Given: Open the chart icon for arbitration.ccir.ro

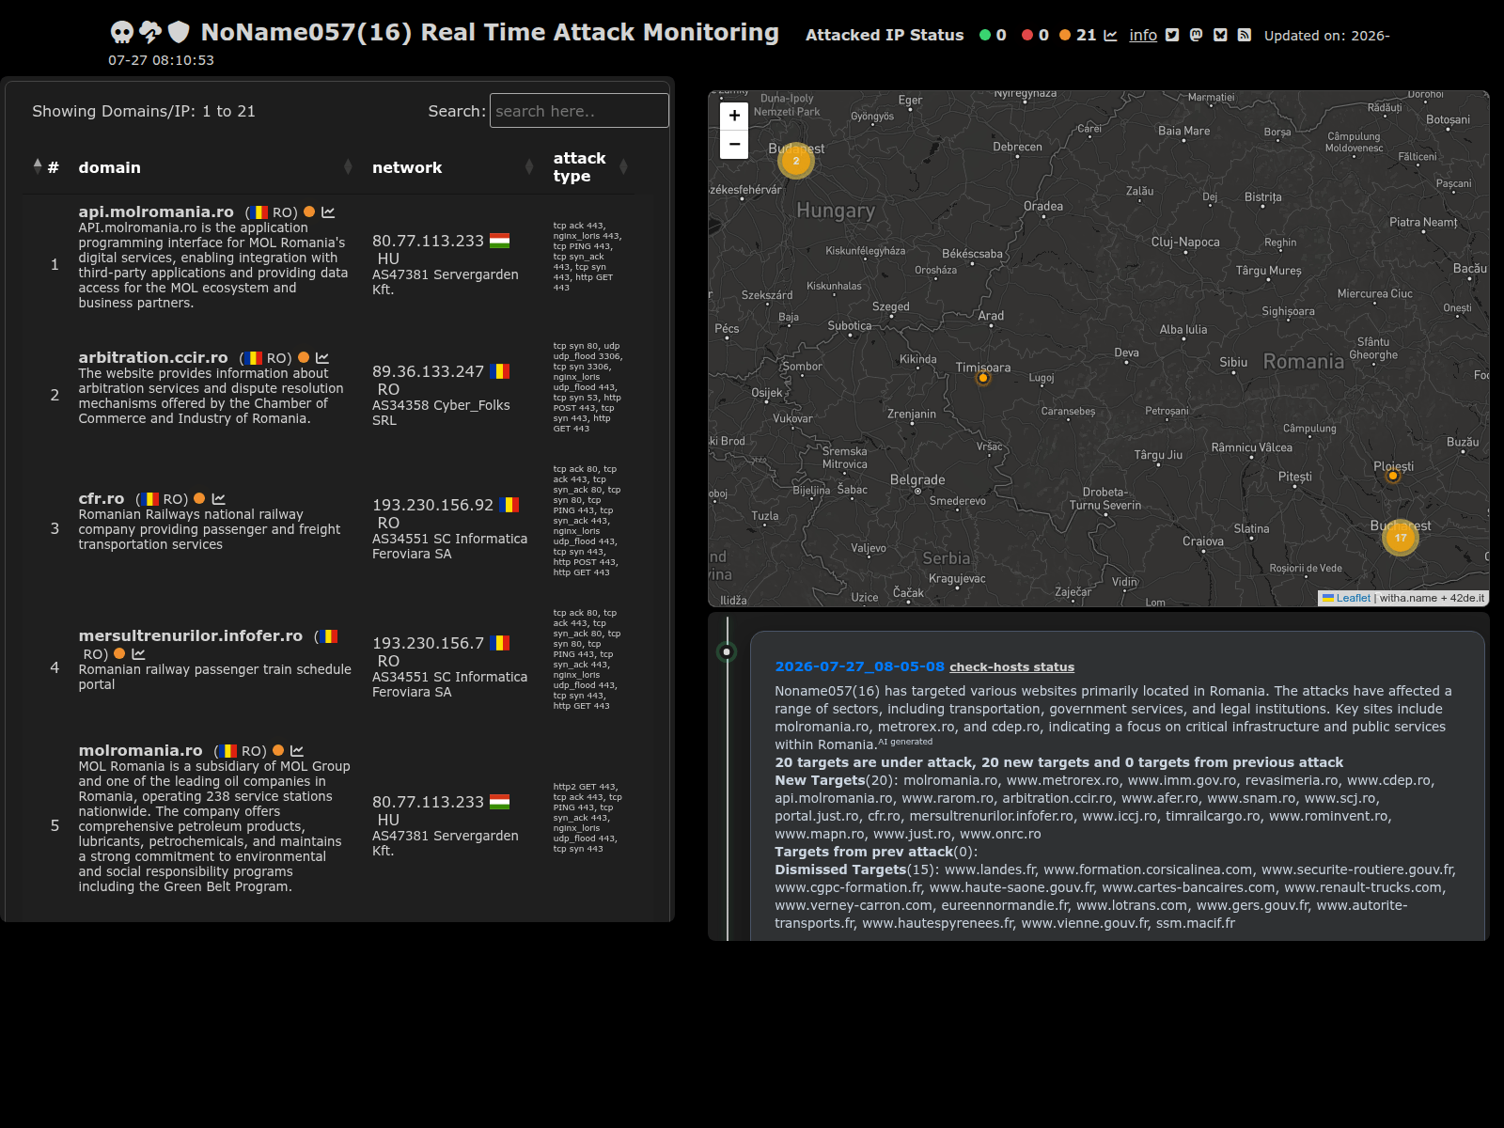Looking at the screenshot, I should coord(322,358).
